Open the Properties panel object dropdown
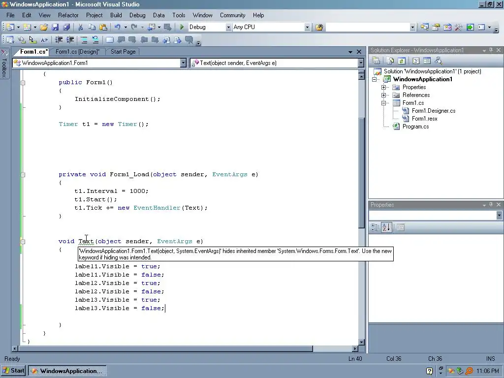Viewport: 504px width, 378px height. (499, 216)
